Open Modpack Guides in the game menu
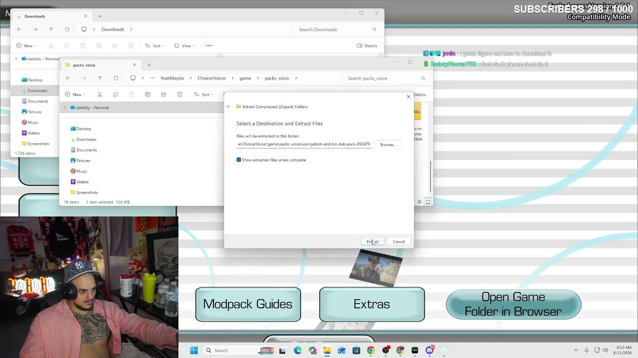Viewport: 638px width, 358px height. (248, 304)
